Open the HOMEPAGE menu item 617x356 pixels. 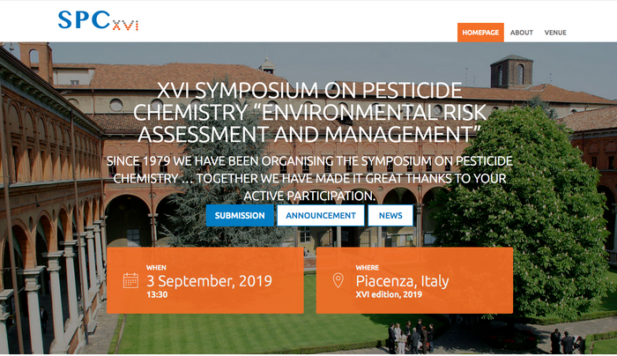pyautogui.click(x=480, y=33)
